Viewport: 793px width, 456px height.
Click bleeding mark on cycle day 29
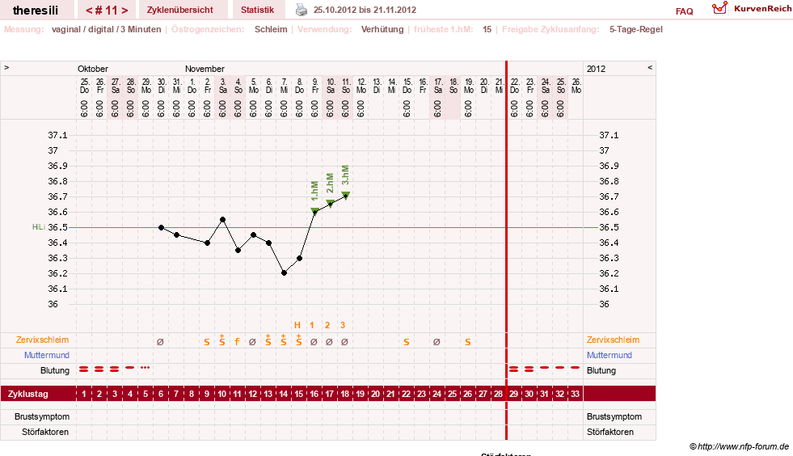tap(514, 369)
